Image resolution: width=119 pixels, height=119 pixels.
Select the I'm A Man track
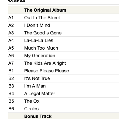pyautogui.click(x=35, y=86)
